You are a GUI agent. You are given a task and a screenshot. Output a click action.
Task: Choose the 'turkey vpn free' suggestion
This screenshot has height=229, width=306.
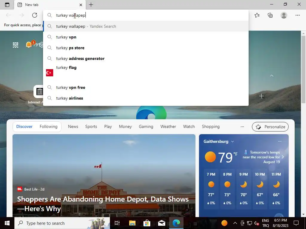point(146,87)
